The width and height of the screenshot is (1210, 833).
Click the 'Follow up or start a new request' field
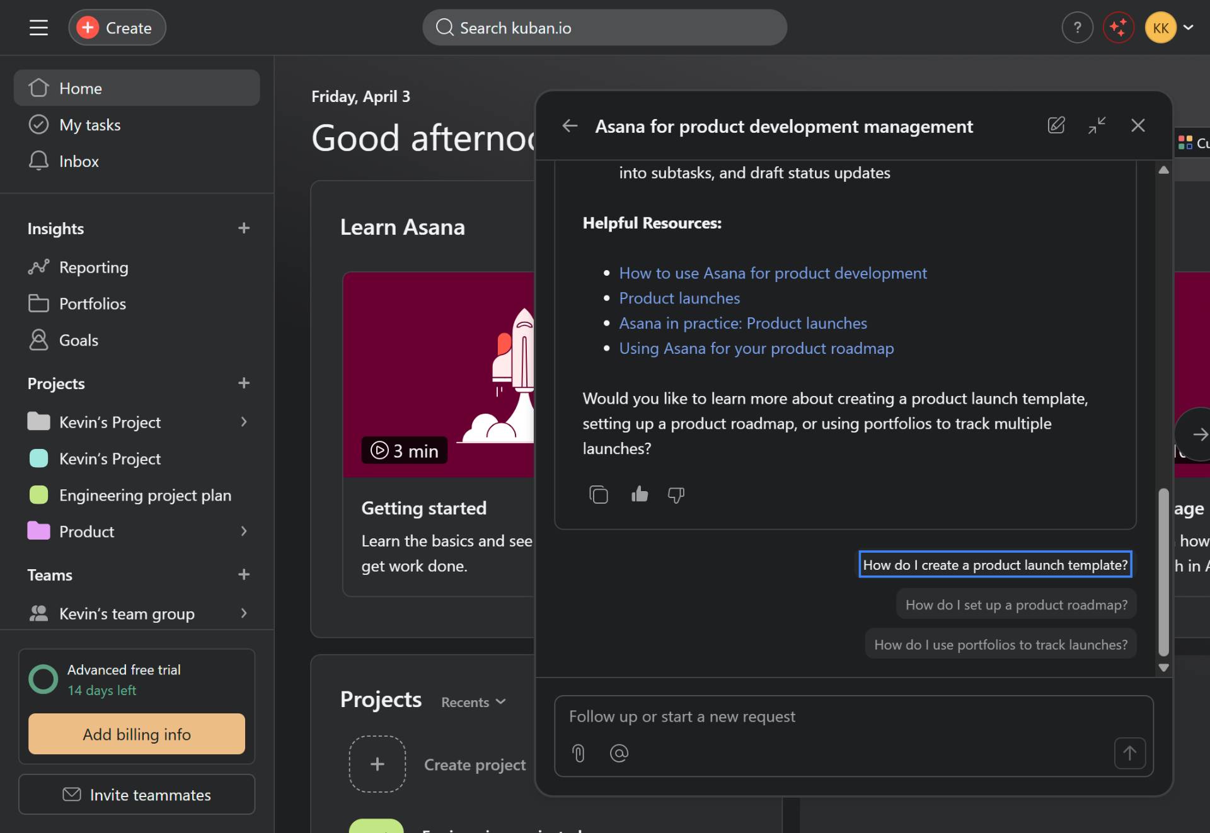[x=853, y=717]
